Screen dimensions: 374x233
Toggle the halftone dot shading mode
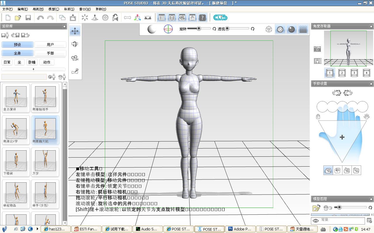pyautogui.click(x=304, y=29)
